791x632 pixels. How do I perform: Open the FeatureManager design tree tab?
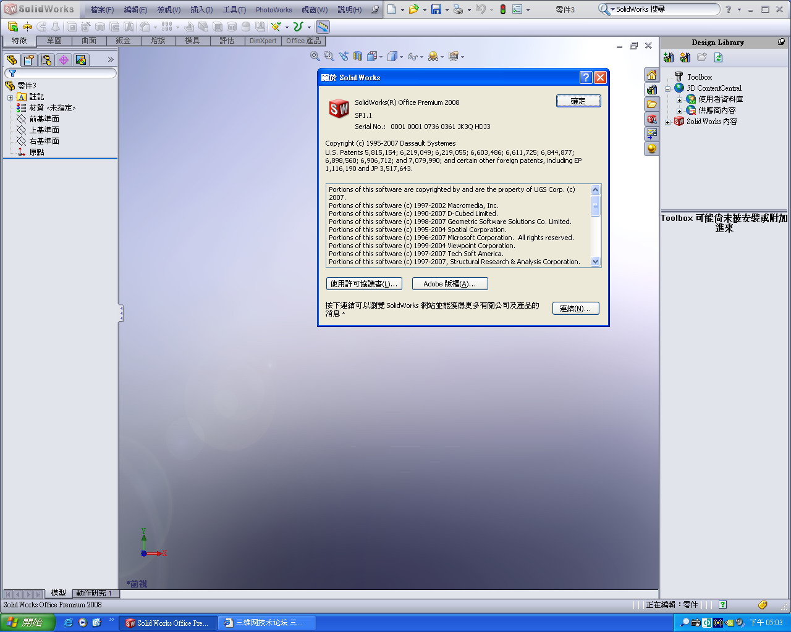12,59
